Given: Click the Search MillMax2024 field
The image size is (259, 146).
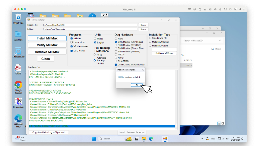Looking at the screenshot, I should click(x=202, y=41).
